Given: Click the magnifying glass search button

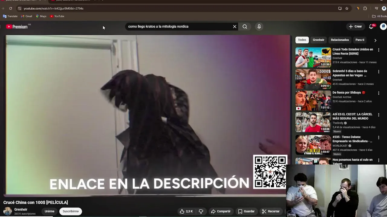Looking at the screenshot, I should 245,27.
